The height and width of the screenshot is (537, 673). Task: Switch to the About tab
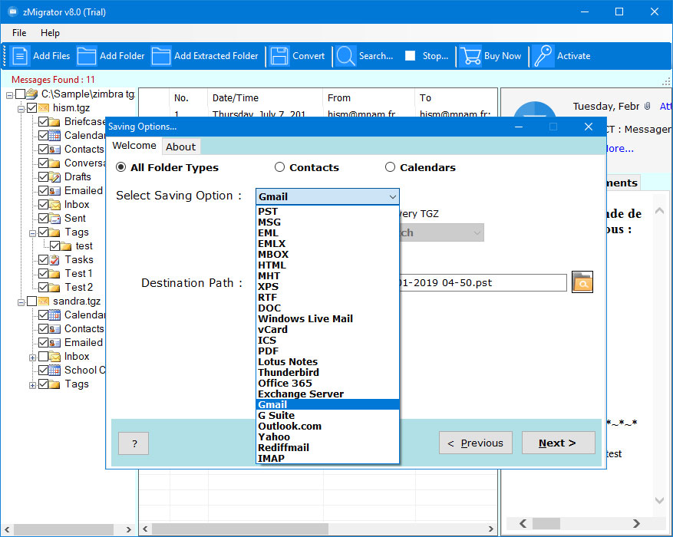click(180, 147)
